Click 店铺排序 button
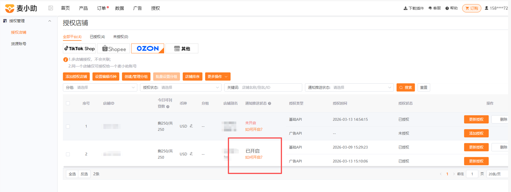 point(192,76)
